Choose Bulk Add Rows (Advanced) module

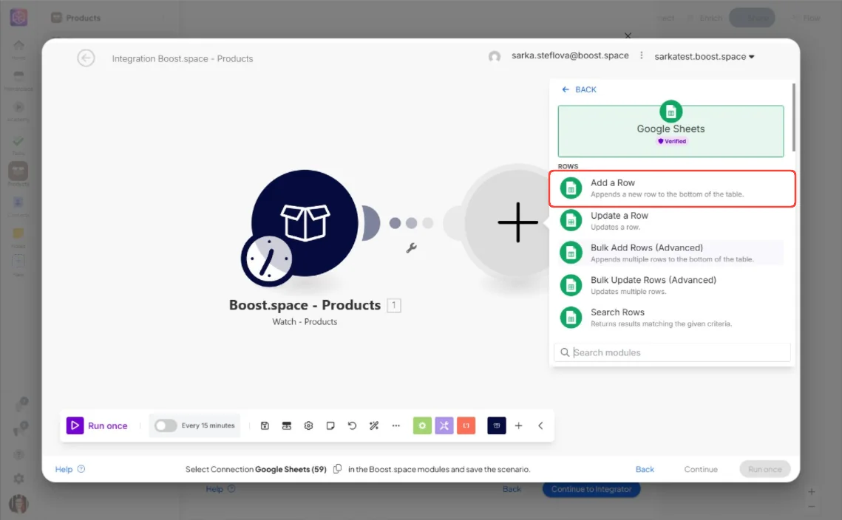click(671, 253)
